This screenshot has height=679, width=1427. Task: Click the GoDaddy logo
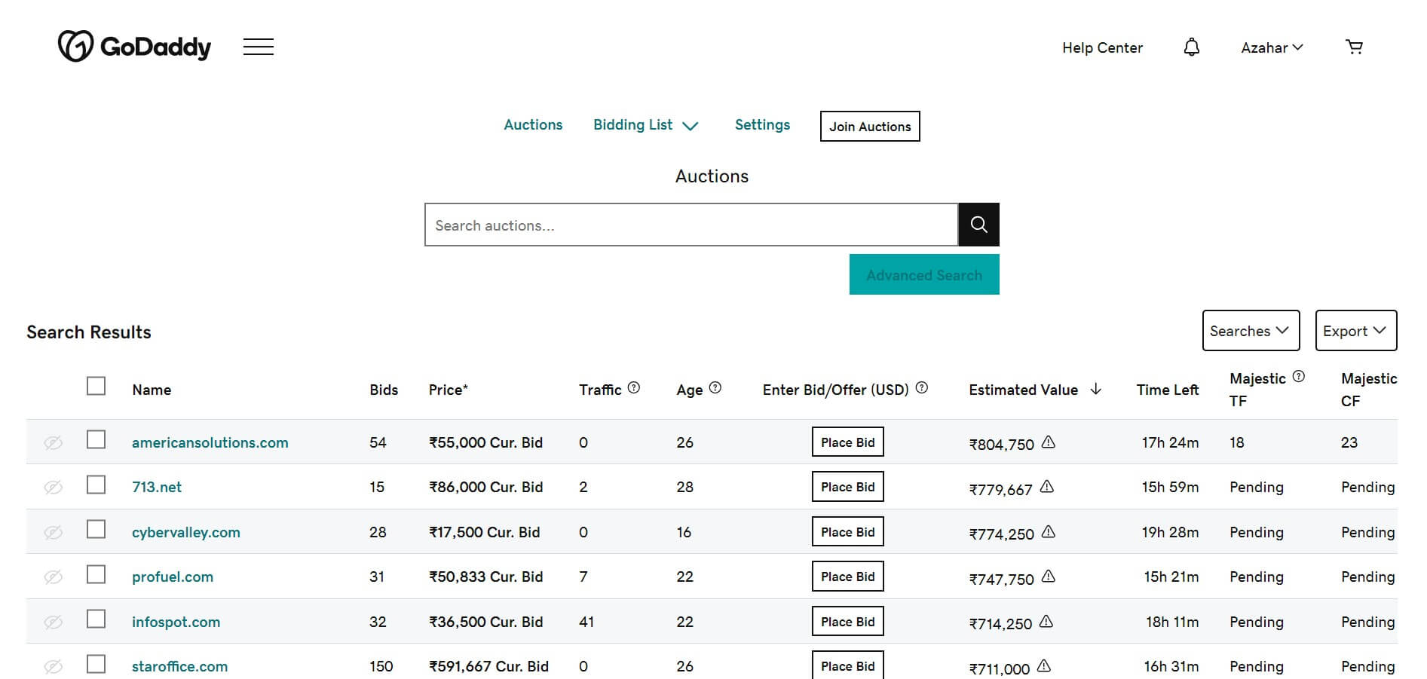(x=136, y=46)
